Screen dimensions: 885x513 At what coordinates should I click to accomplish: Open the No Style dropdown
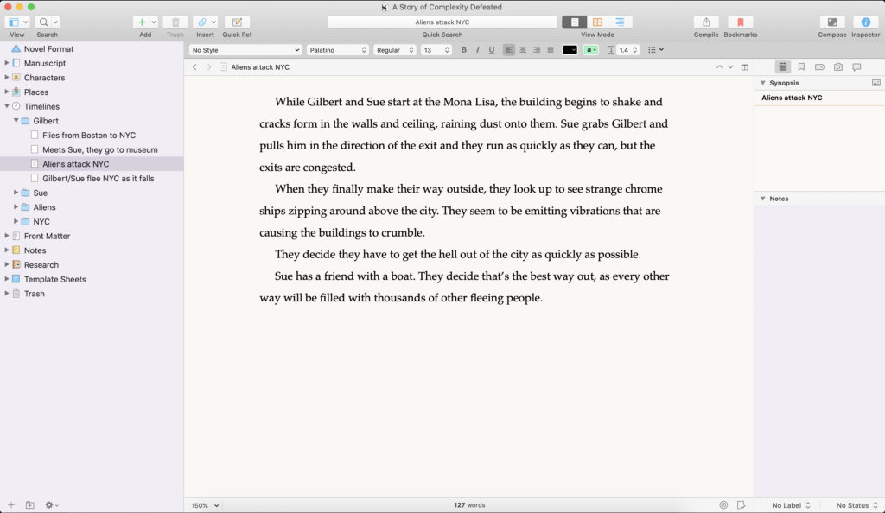point(245,50)
